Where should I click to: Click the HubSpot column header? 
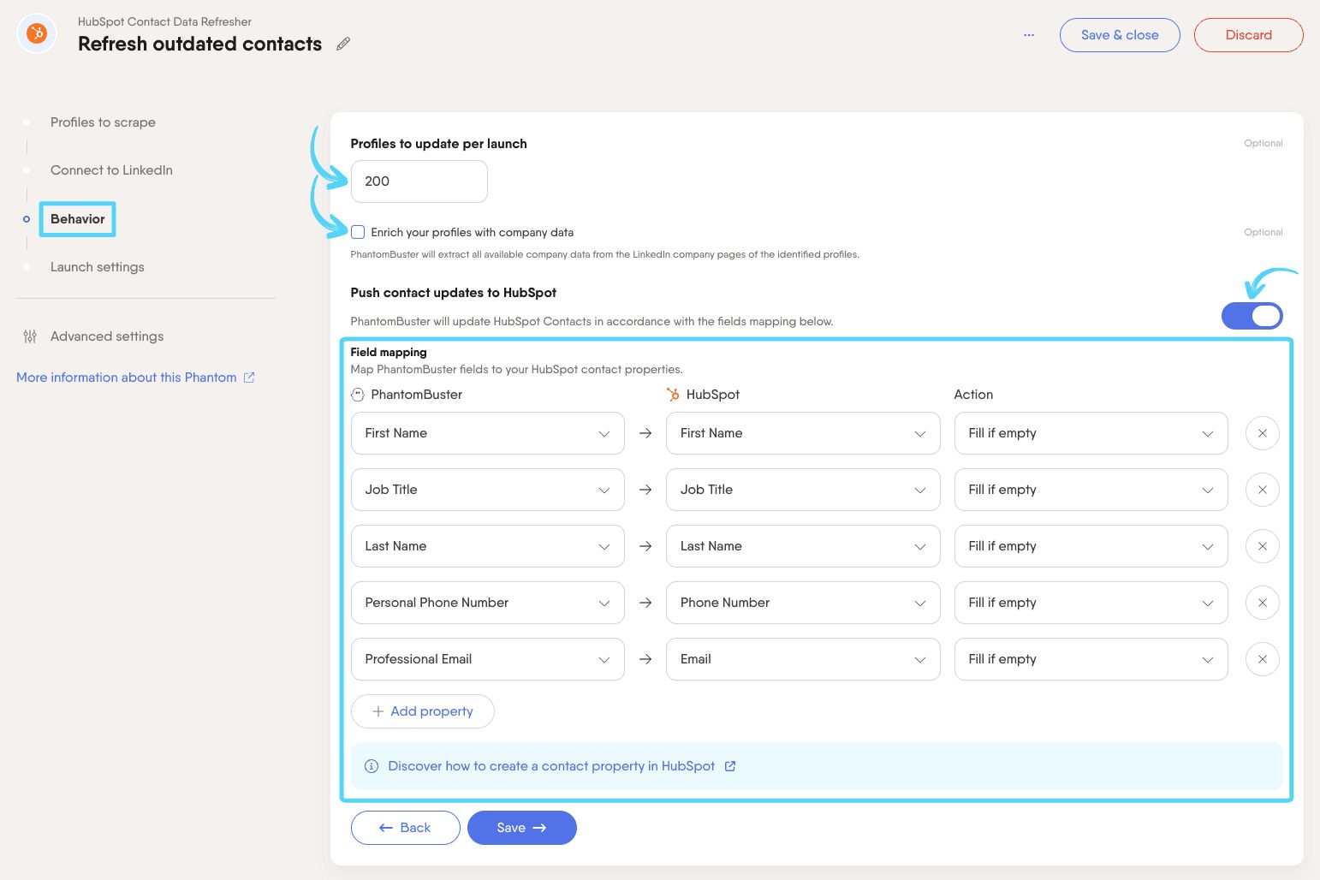[713, 395]
